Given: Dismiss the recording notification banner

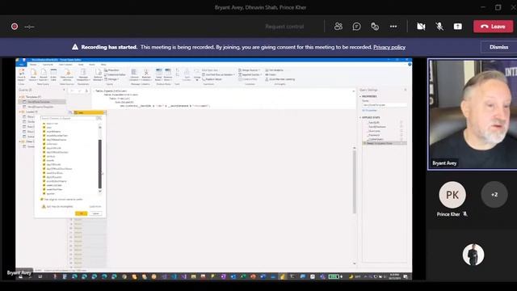Looking at the screenshot, I should pyautogui.click(x=498, y=47).
